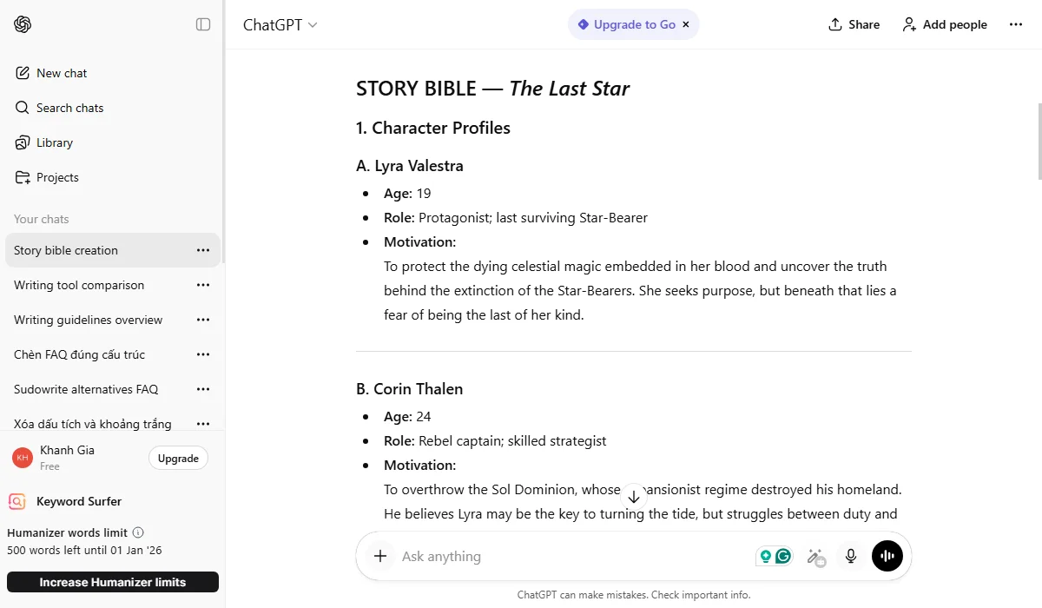Activate the dictation microphone

[850, 556]
